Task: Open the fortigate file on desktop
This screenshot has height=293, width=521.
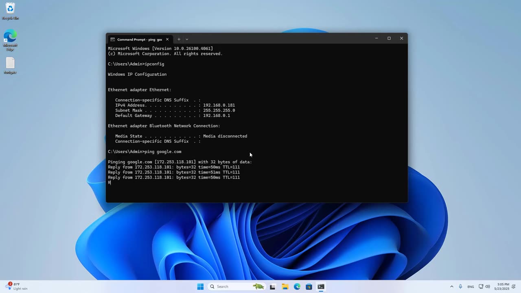Action: (10, 66)
